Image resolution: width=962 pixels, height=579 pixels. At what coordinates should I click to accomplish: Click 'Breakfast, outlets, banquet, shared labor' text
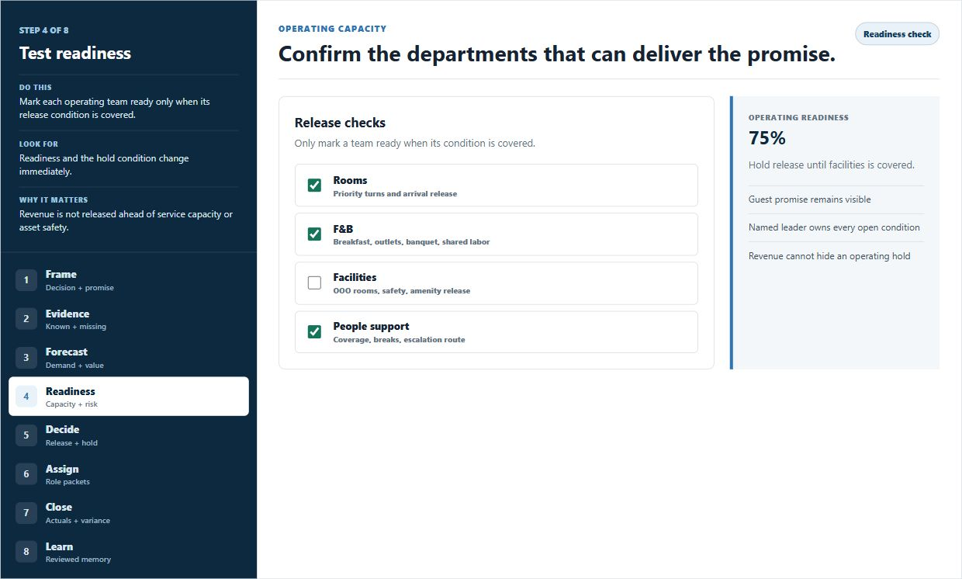point(411,242)
